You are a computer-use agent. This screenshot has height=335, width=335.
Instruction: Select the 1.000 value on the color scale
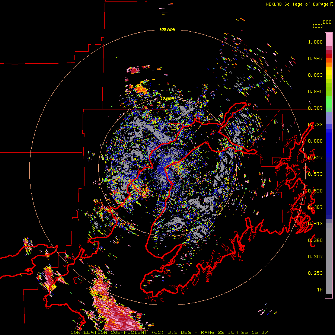315,42
